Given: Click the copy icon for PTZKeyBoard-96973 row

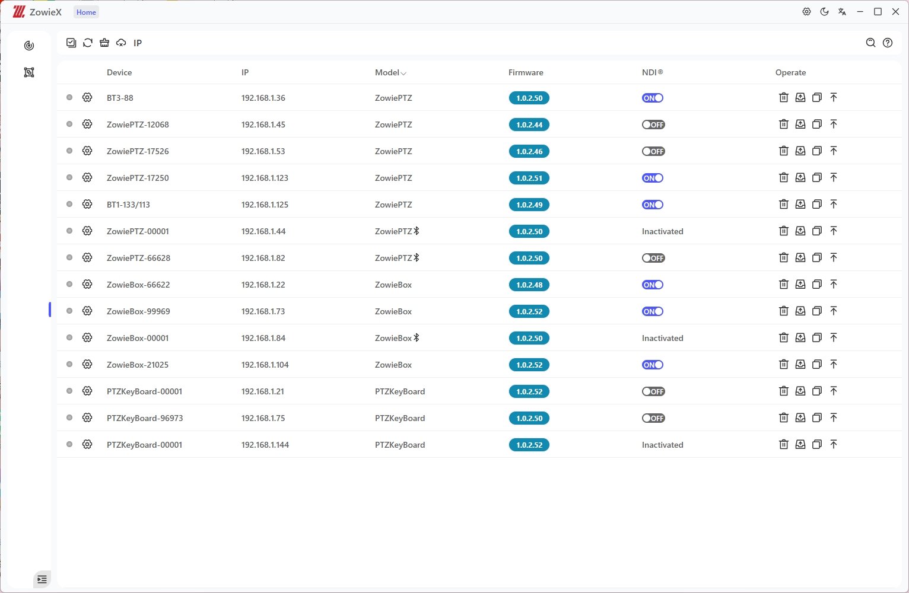Looking at the screenshot, I should click(817, 417).
